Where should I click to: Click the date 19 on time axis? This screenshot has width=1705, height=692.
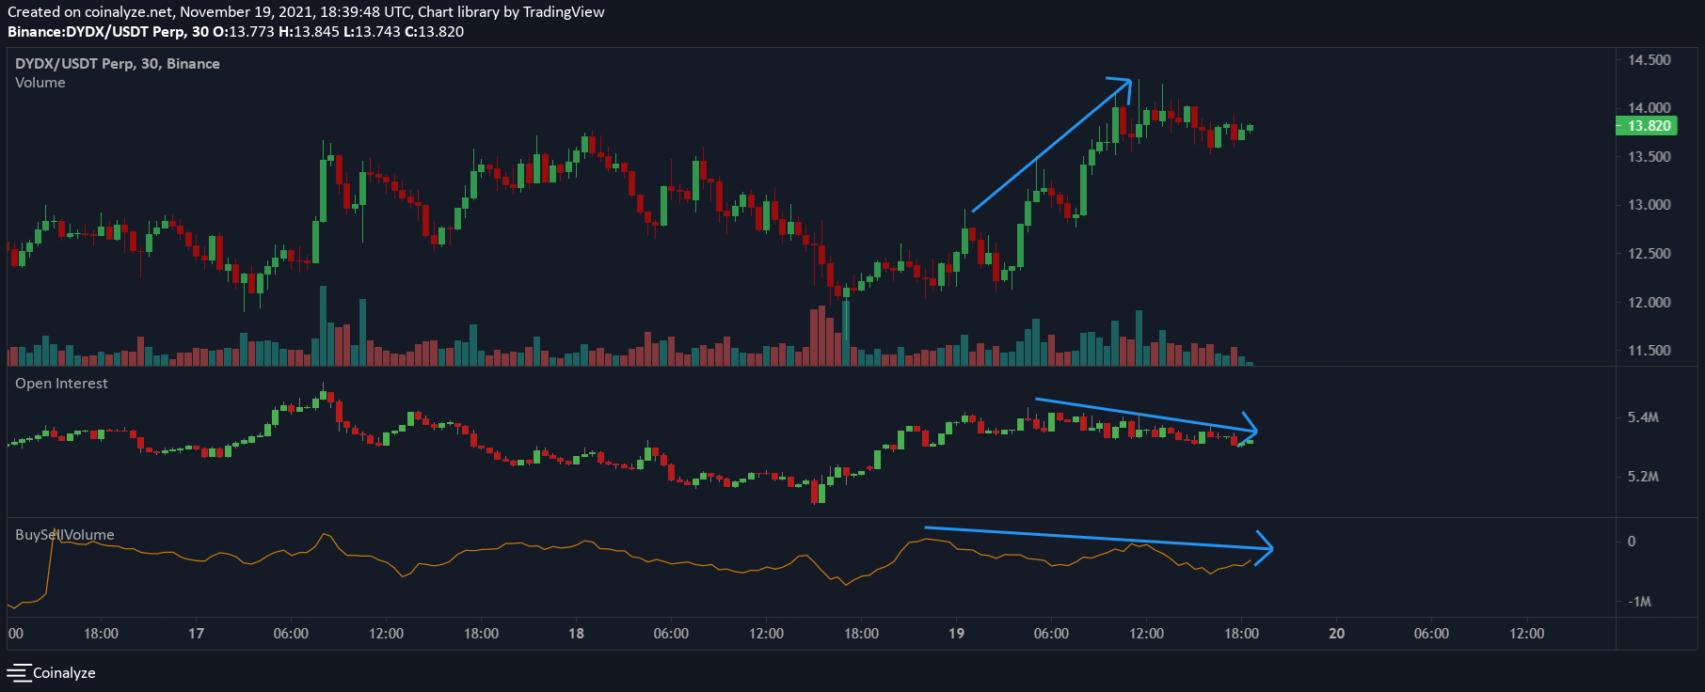click(956, 634)
